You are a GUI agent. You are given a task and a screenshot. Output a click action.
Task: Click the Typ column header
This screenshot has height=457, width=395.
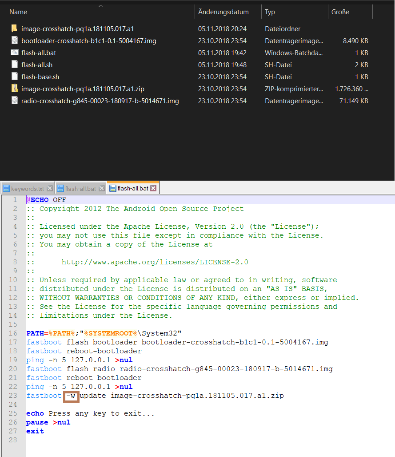pyautogui.click(x=270, y=12)
